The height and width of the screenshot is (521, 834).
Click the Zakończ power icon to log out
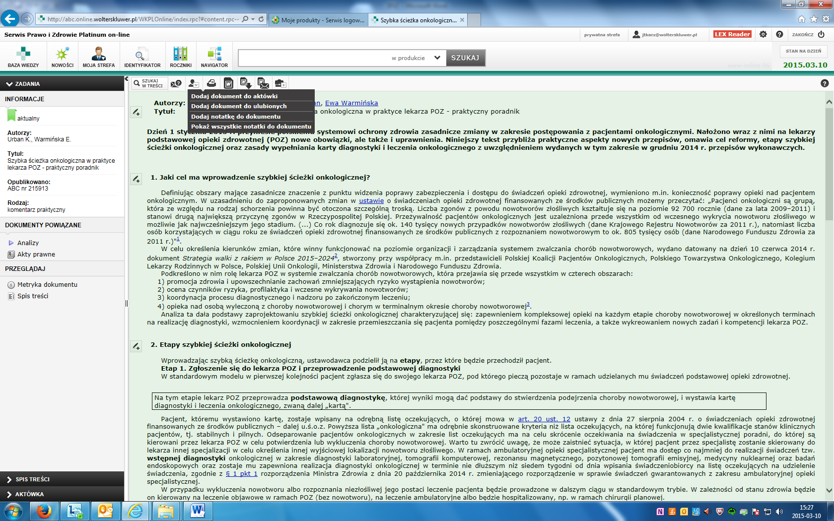coord(821,34)
